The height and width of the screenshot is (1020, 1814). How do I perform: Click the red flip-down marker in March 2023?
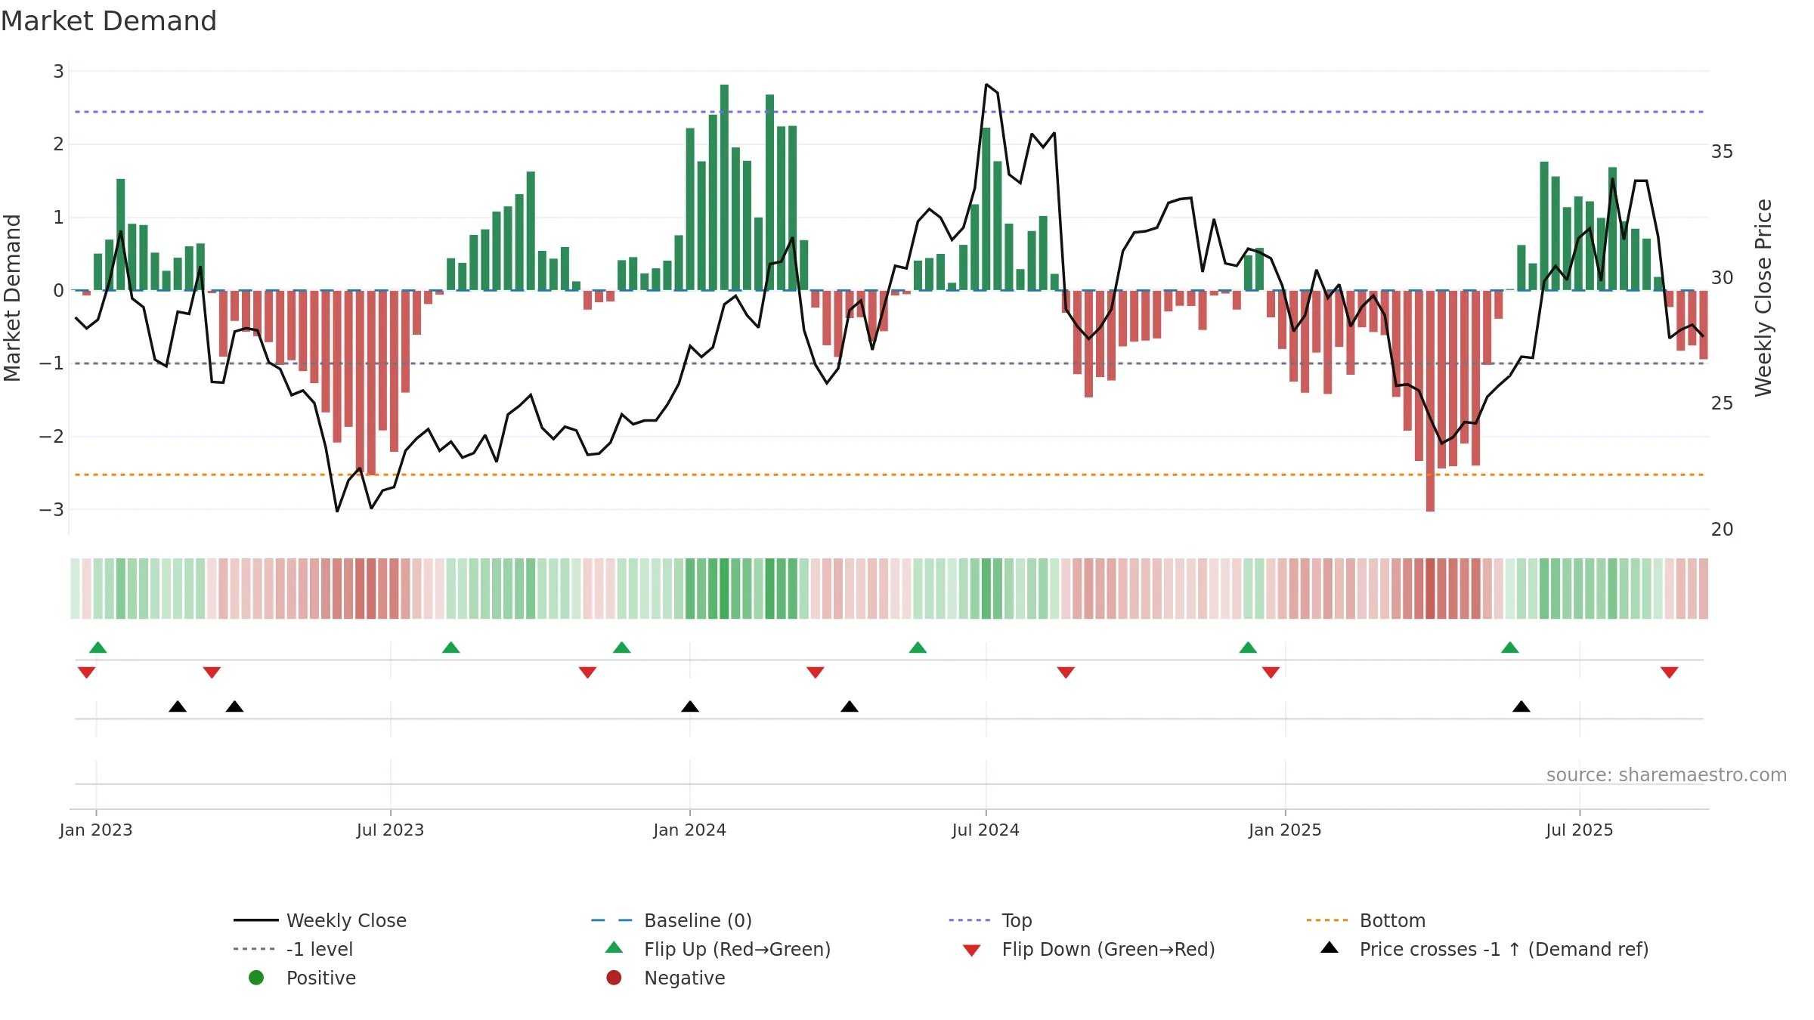tap(212, 672)
